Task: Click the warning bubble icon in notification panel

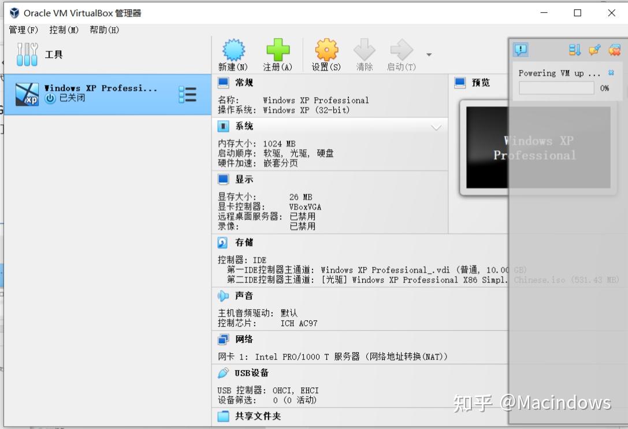Action: 521,50
